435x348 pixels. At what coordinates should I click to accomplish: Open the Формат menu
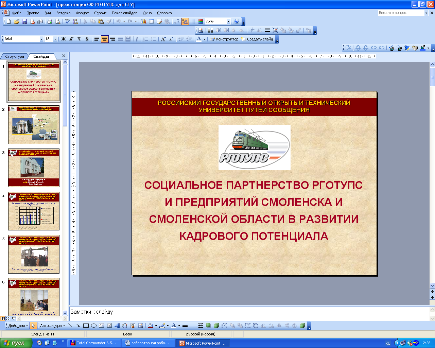(x=82, y=13)
